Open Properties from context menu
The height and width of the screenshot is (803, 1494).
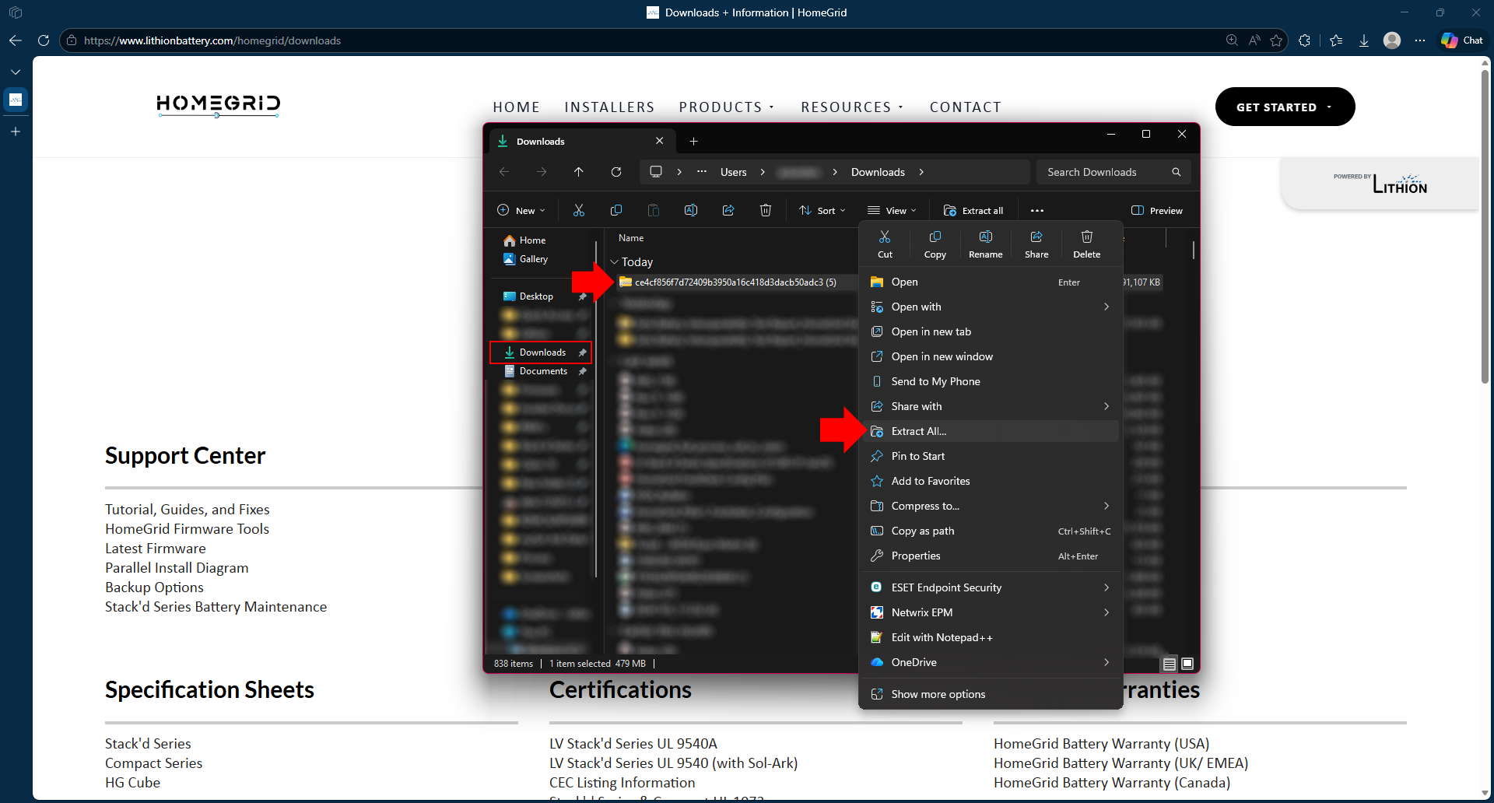pyautogui.click(x=991, y=556)
